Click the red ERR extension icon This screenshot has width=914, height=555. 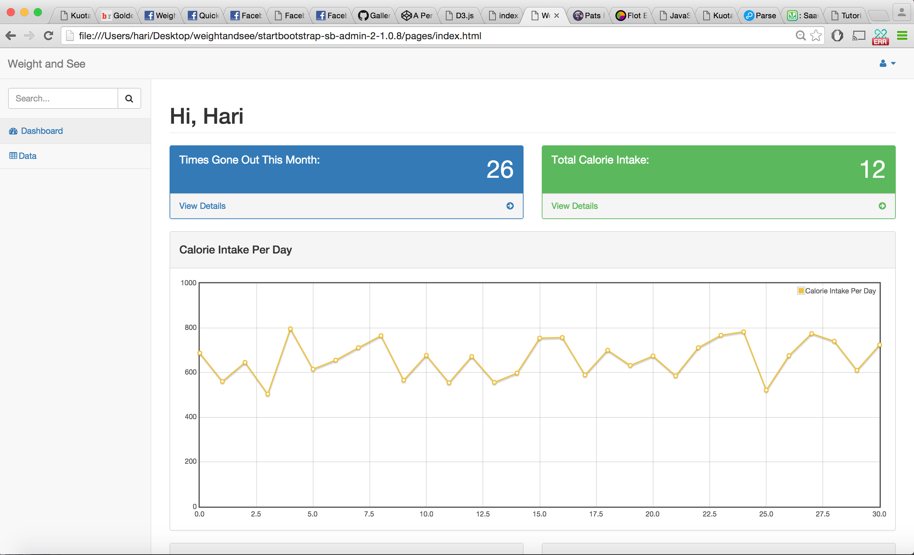pyautogui.click(x=880, y=37)
